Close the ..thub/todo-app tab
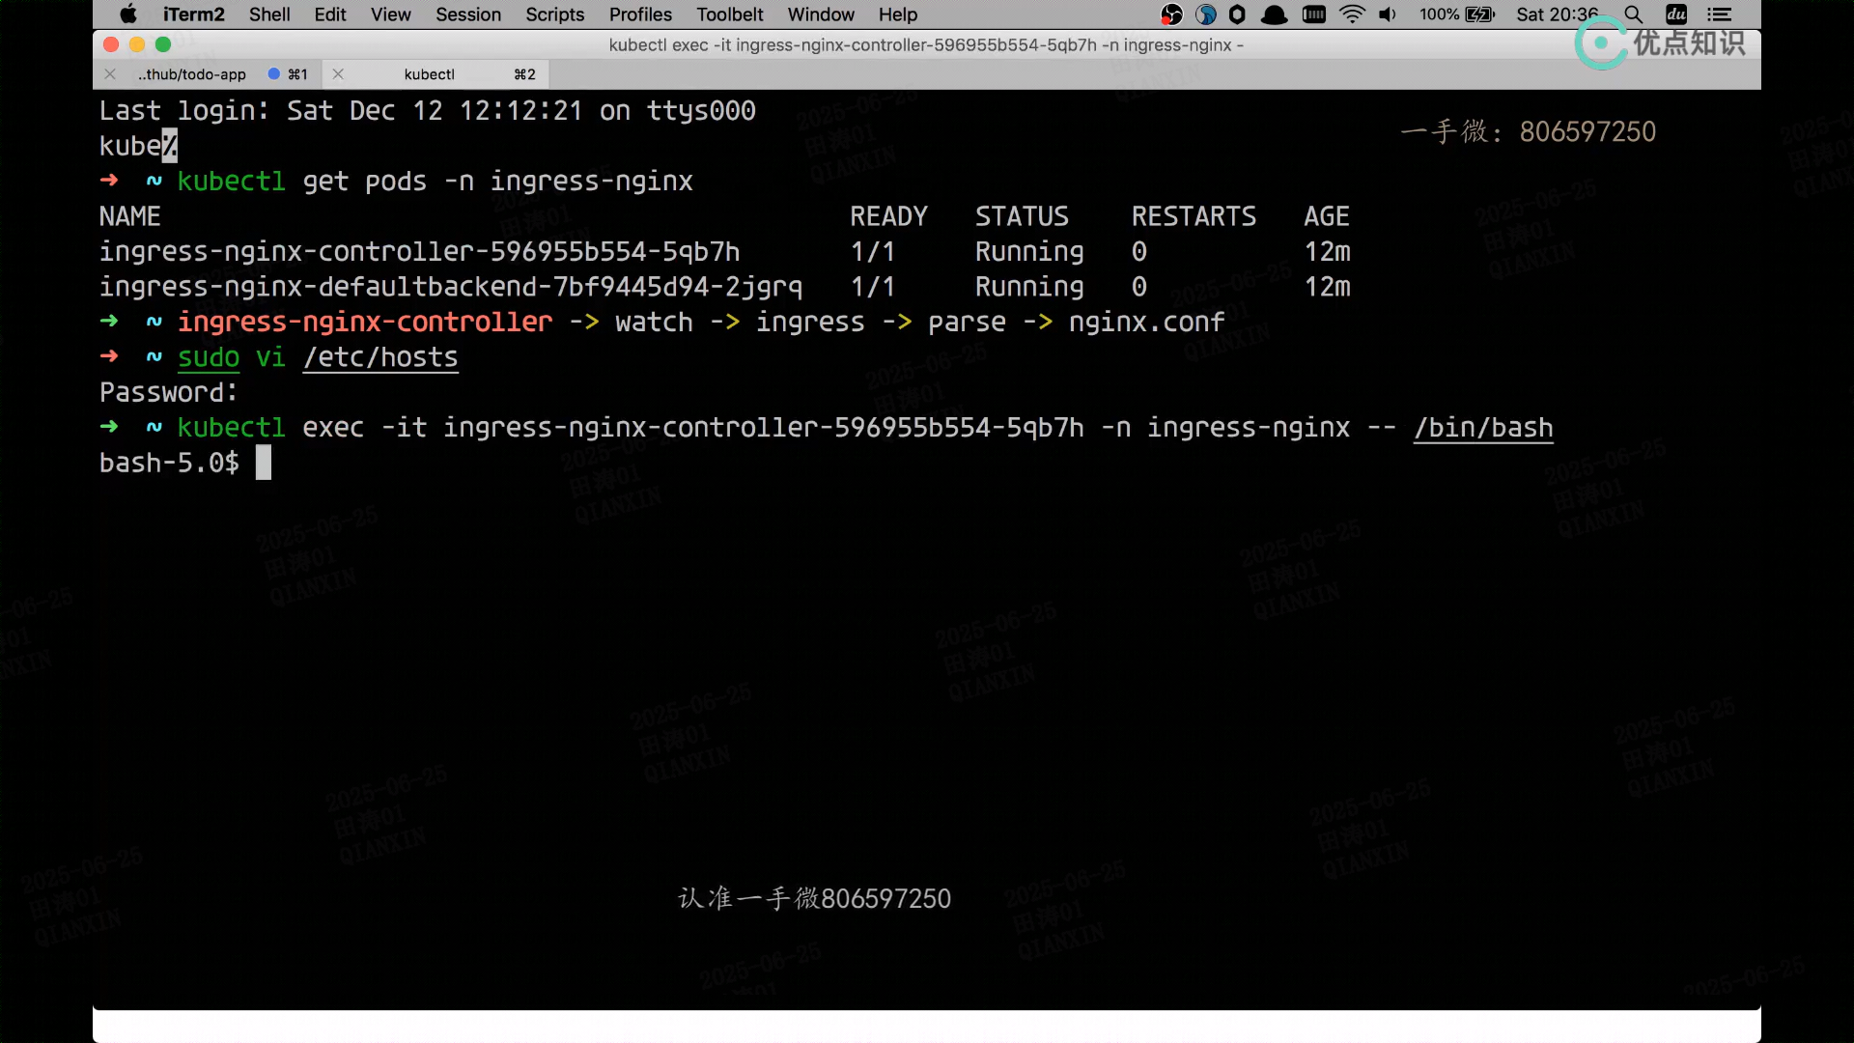Screen dimensions: 1854x1043 pyautogui.click(x=110, y=74)
